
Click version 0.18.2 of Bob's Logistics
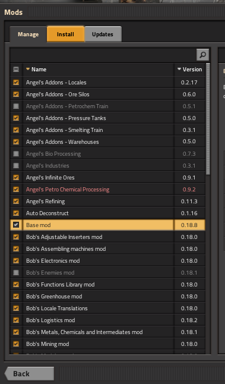pyautogui.click(x=189, y=320)
